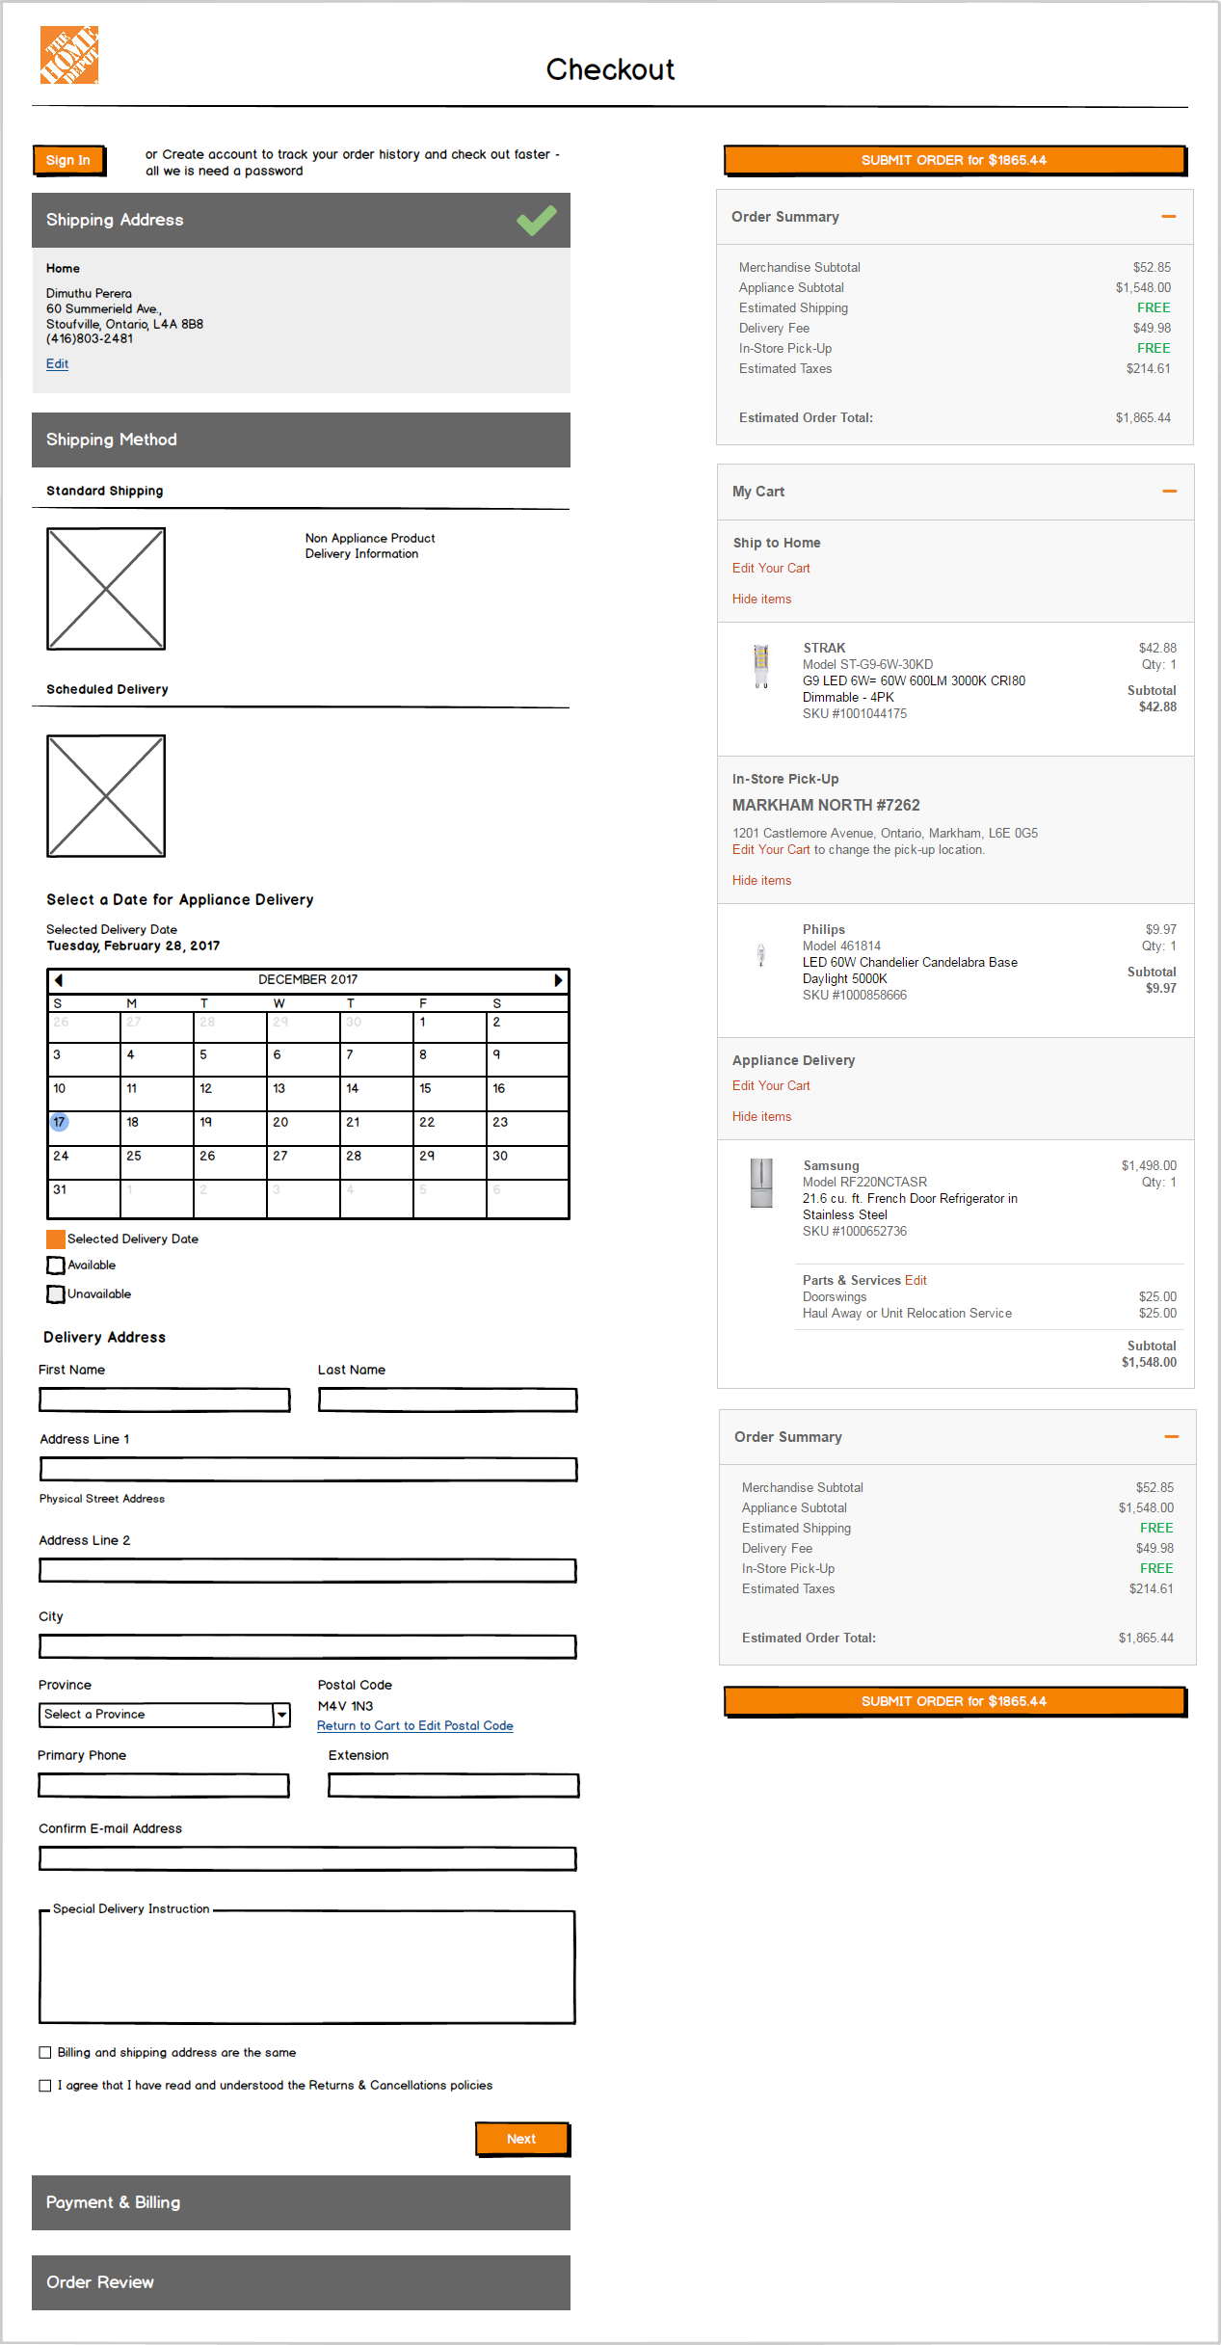1221x2345 pixels.
Task: Click the MARKHAM NORTH #7262 store name
Action: (x=826, y=806)
